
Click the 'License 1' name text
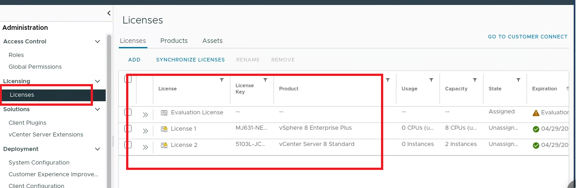coord(184,129)
